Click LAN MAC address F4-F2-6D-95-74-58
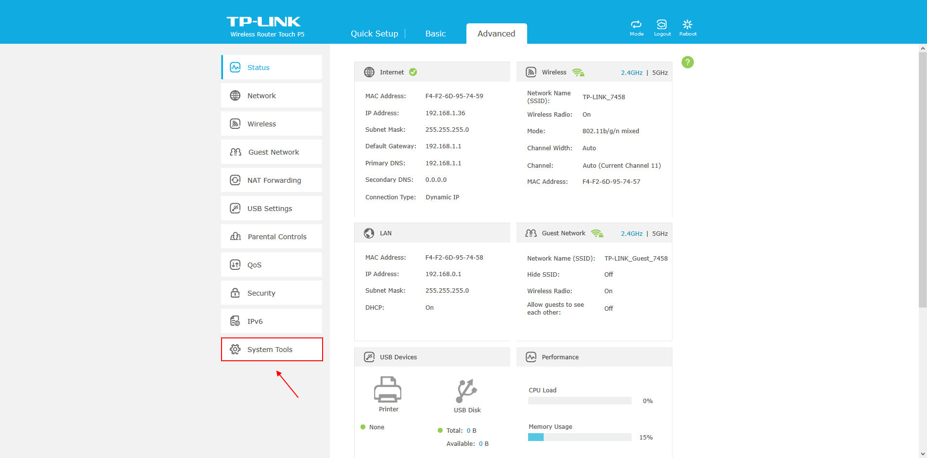 pyautogui.click(x=454, y=257)
